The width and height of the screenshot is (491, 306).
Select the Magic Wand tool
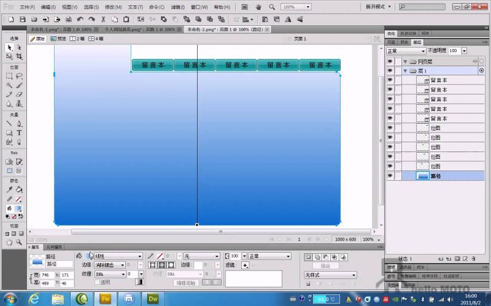9,85
